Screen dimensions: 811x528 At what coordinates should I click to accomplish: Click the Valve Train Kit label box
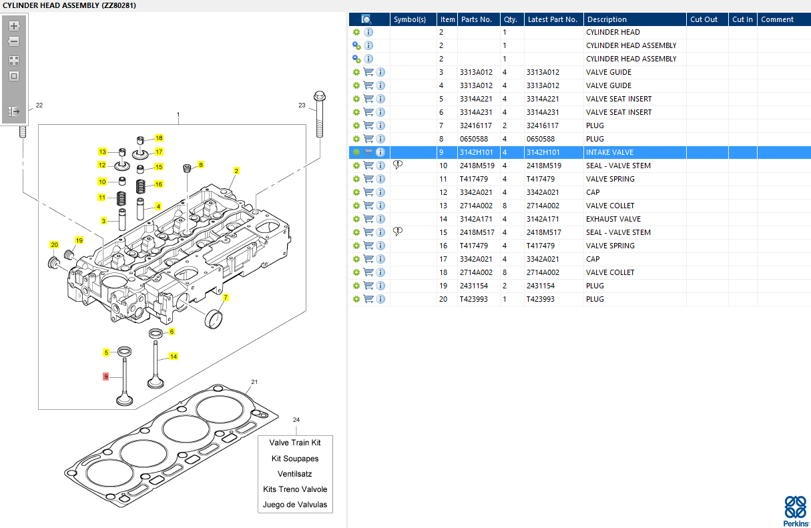click(x=295, y=474)
